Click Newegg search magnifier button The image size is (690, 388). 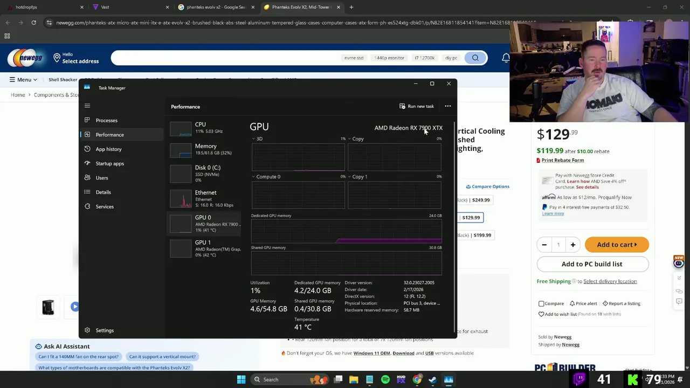tap(475, 58)
